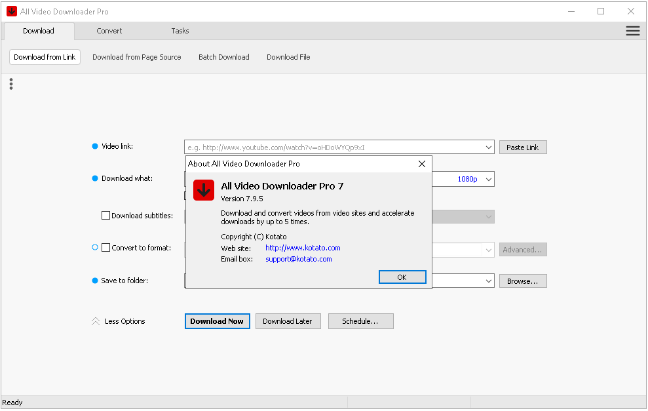648x411 pixels.
Task: Open the subtitles language dropdown arrow
Action: pos(489,217)
